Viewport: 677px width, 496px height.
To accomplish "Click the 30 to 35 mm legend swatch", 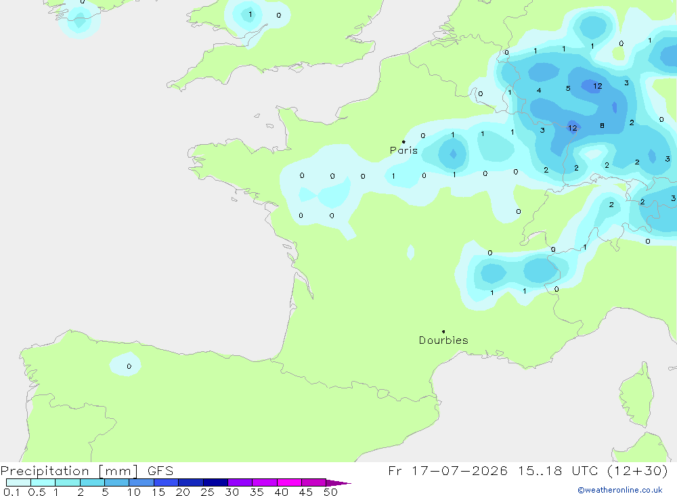I will [x=240, y=482].
